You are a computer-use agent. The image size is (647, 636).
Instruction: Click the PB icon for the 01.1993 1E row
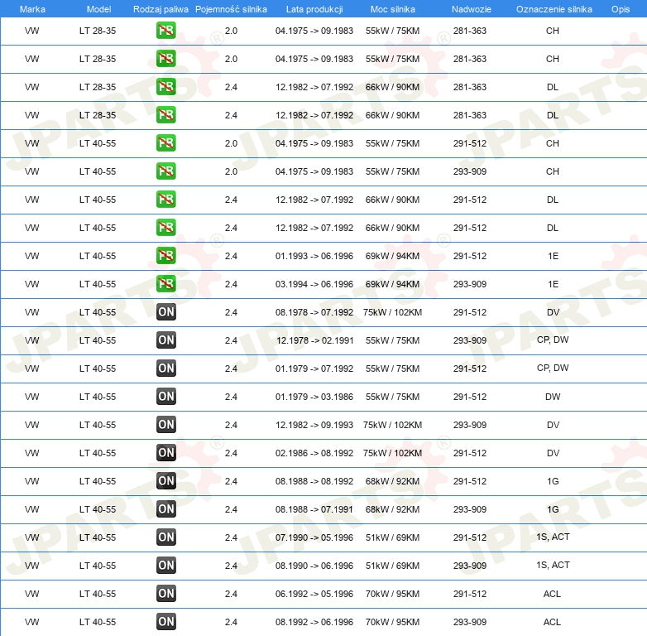[166, 256]
